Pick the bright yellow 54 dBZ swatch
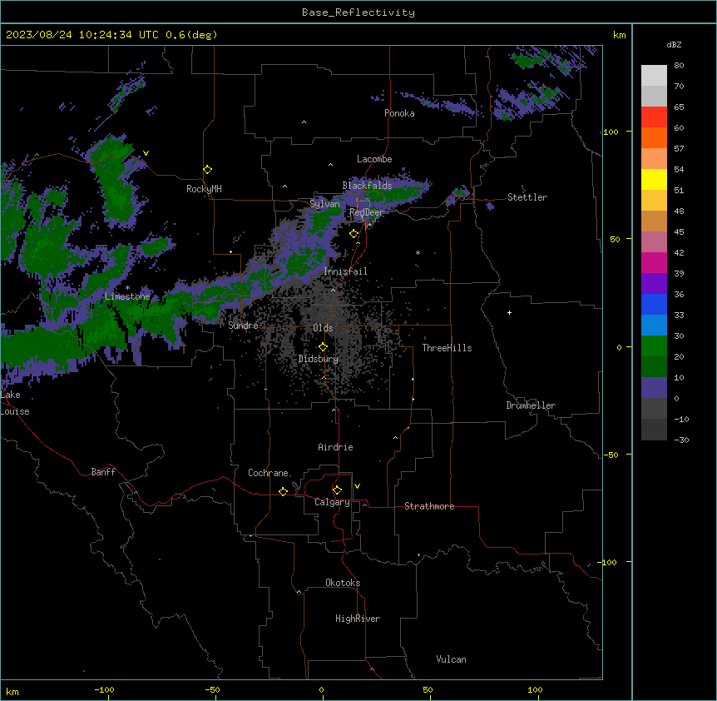The width and height of the screenshot is (717, 701). 654,179
